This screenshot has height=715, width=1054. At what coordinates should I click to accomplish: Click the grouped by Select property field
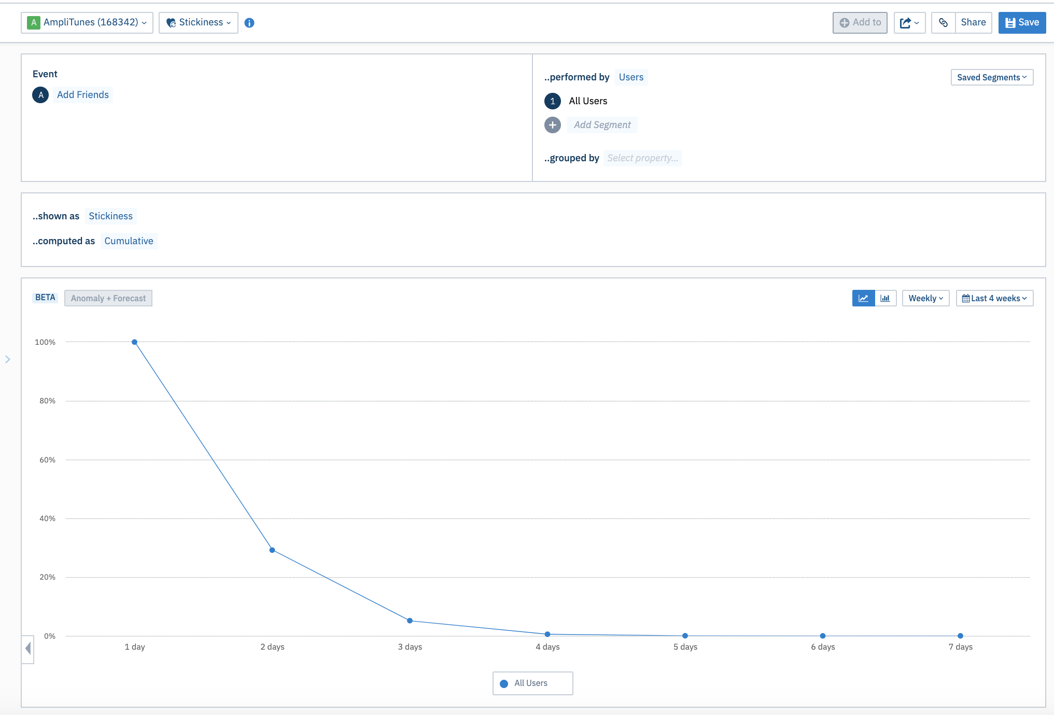(642, 158)
